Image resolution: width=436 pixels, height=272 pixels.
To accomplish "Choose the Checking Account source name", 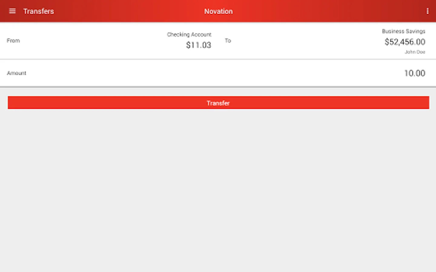I will (189, 34).
